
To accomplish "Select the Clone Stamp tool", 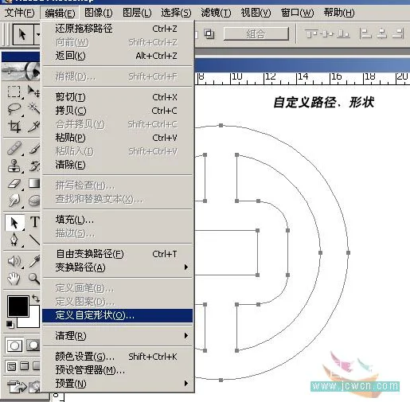I will [14, 166].
